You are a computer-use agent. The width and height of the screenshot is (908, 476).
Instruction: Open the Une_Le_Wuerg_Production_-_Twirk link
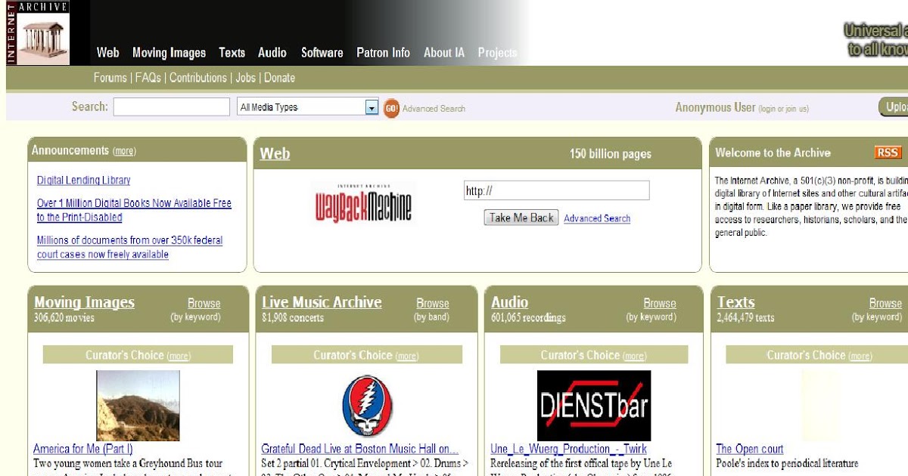pyautogui.click(x=568, y=450)
